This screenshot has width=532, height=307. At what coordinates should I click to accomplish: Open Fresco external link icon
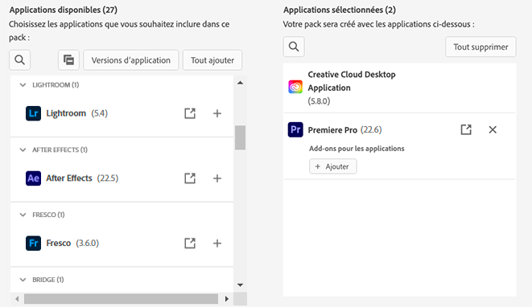(190, 244)
